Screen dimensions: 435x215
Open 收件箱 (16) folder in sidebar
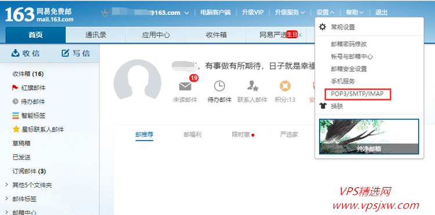[x=28, y=74]
